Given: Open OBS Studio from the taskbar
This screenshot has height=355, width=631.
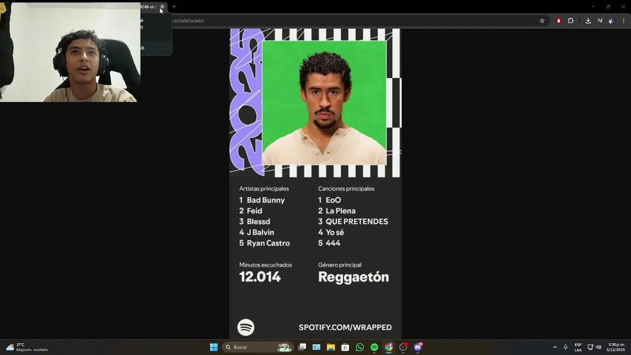Looking at the screenshot, I should pyautogui.click(x=403, y=347).
